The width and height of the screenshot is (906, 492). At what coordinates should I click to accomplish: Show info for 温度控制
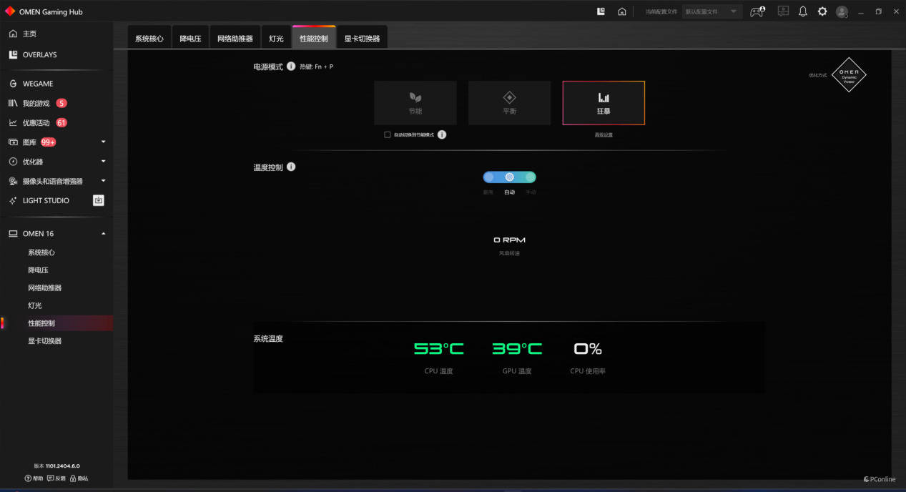coord(291,167)
